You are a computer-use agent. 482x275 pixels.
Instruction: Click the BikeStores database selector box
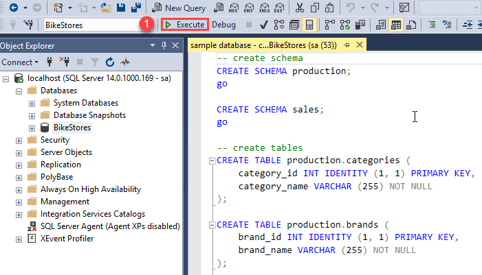[89, 25]
